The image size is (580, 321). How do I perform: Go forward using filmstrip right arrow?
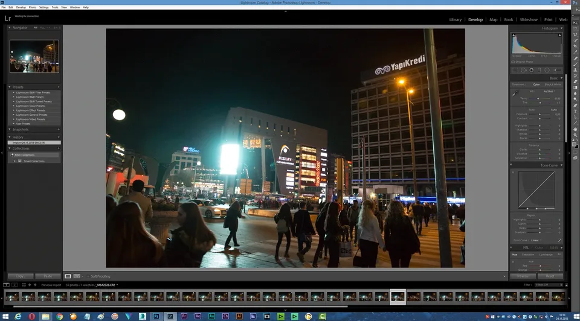[x=35, y=285]
